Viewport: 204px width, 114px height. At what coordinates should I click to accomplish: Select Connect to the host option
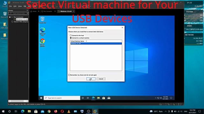tap(77, 35)
